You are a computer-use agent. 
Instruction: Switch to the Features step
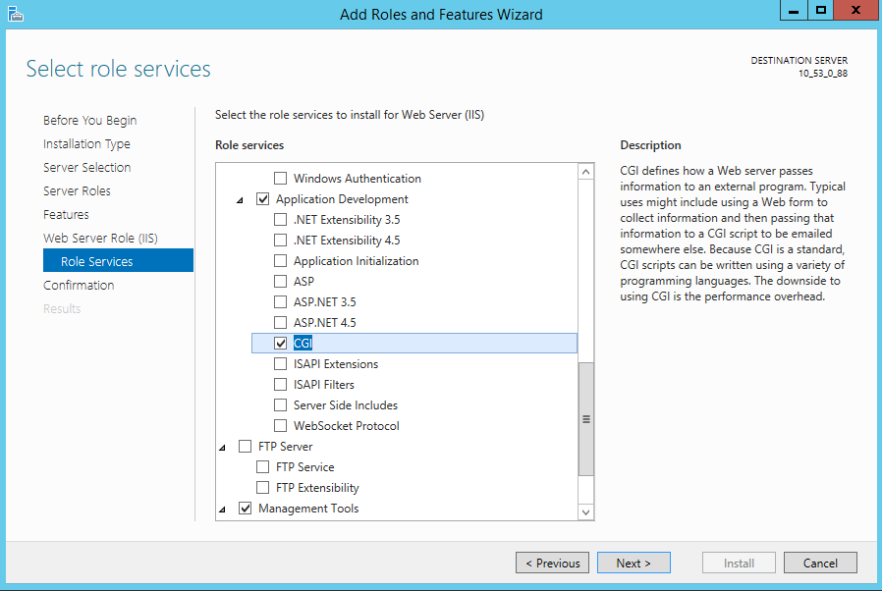pyautogui.click(x=66, y=215)
